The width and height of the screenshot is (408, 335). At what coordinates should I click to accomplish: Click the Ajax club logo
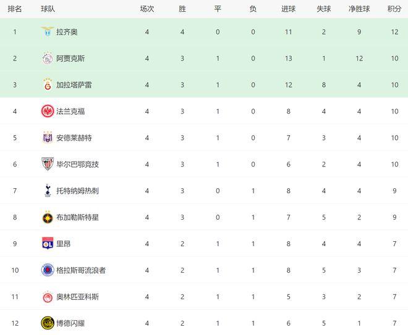(x=48, y=59)
